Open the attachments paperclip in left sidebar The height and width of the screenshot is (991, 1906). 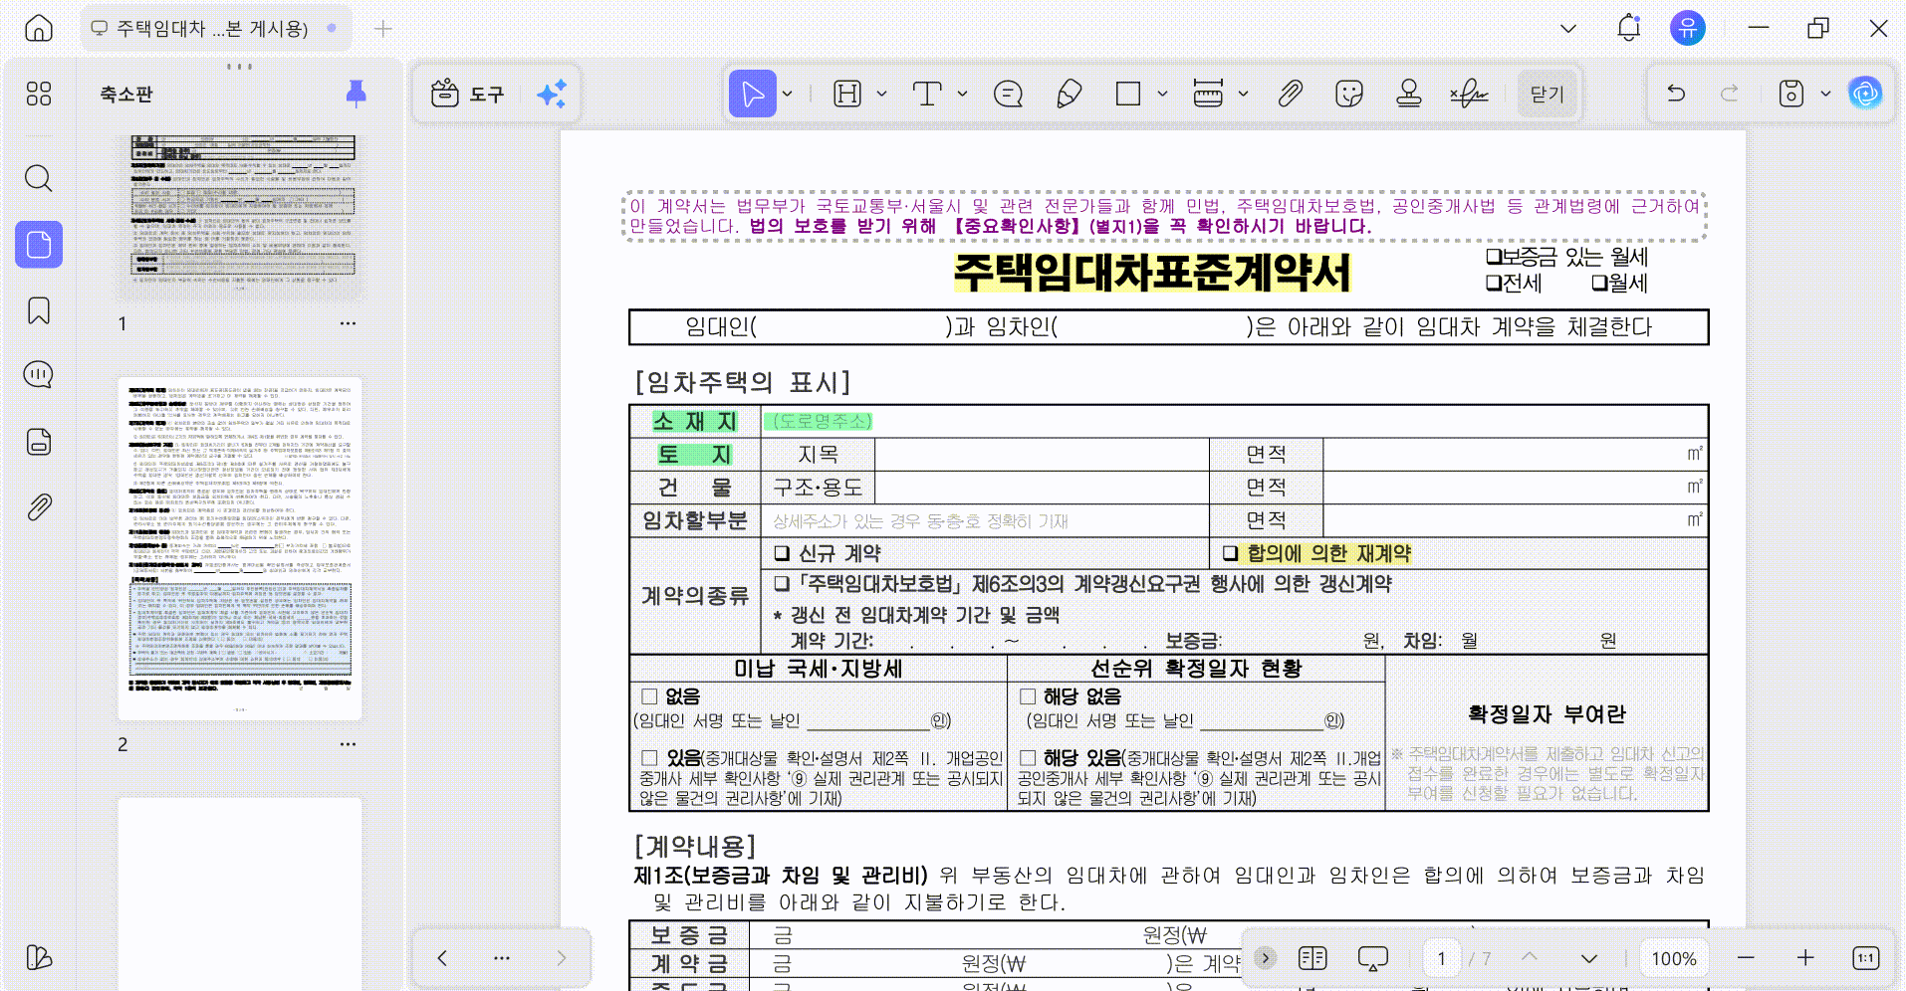[39, 507]
